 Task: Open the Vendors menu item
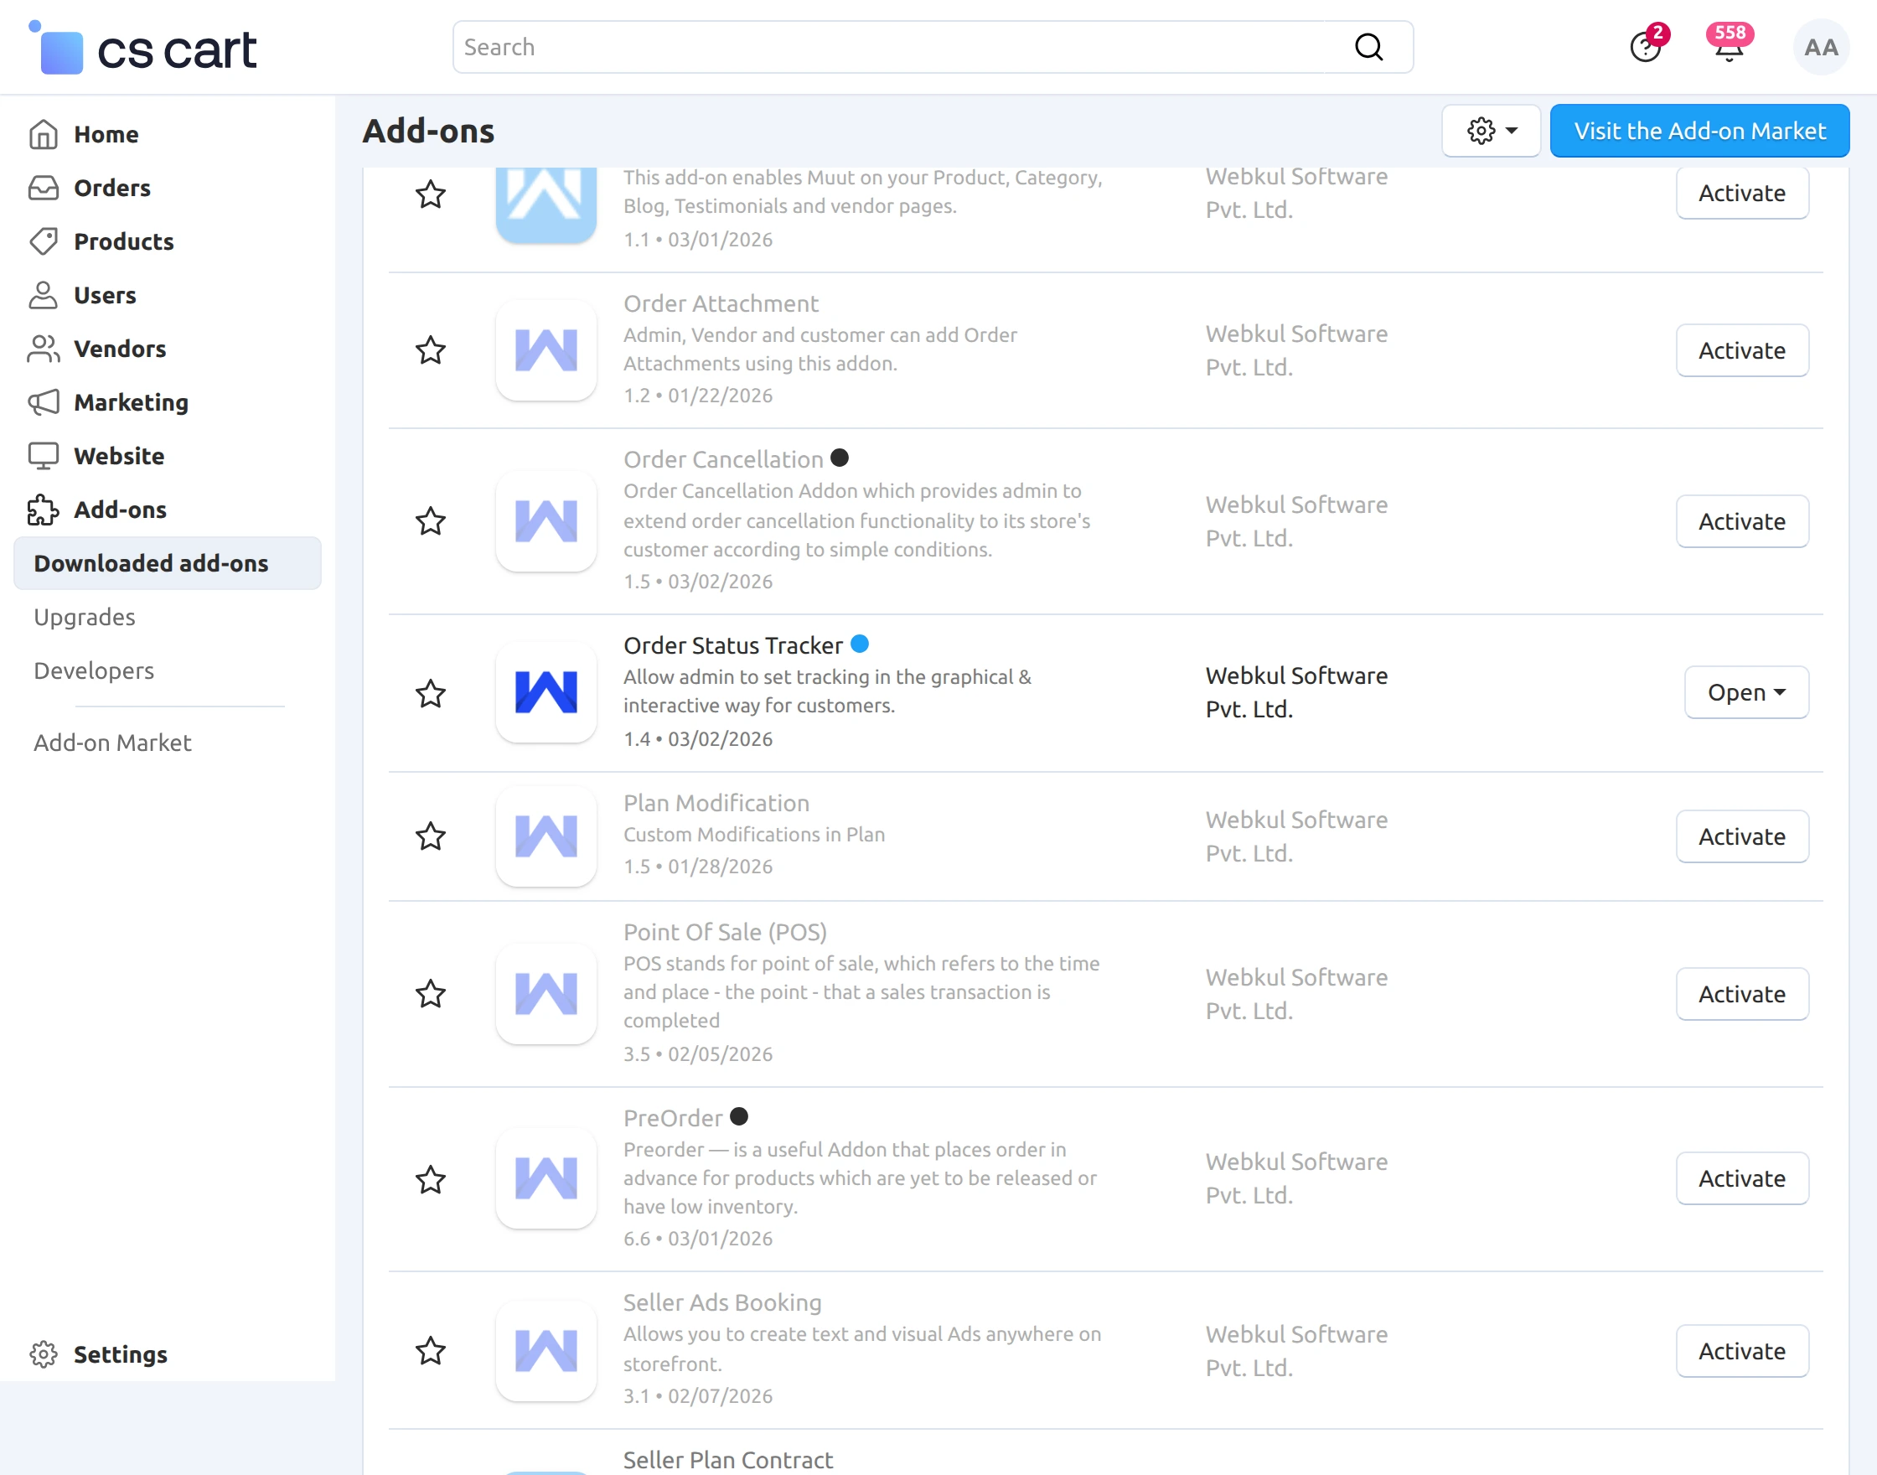[x=119, y=348]
